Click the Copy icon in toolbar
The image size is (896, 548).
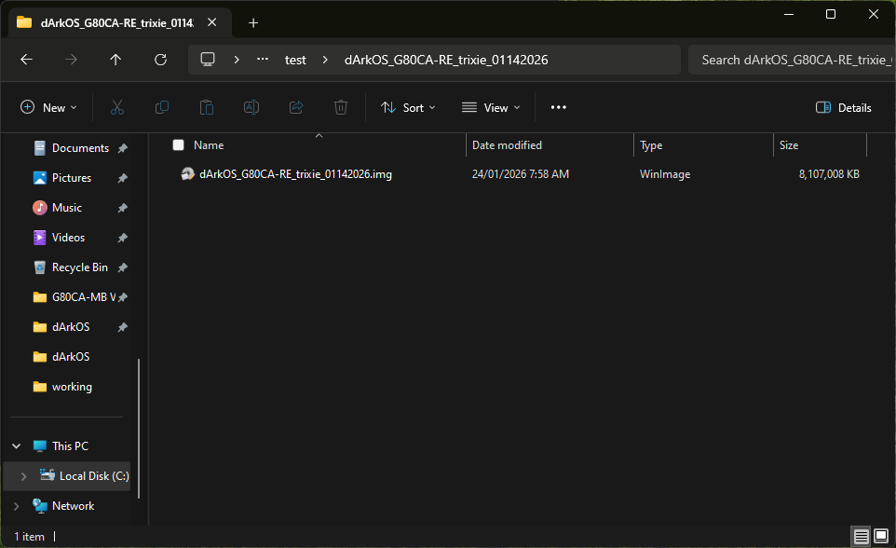(162, 107)
